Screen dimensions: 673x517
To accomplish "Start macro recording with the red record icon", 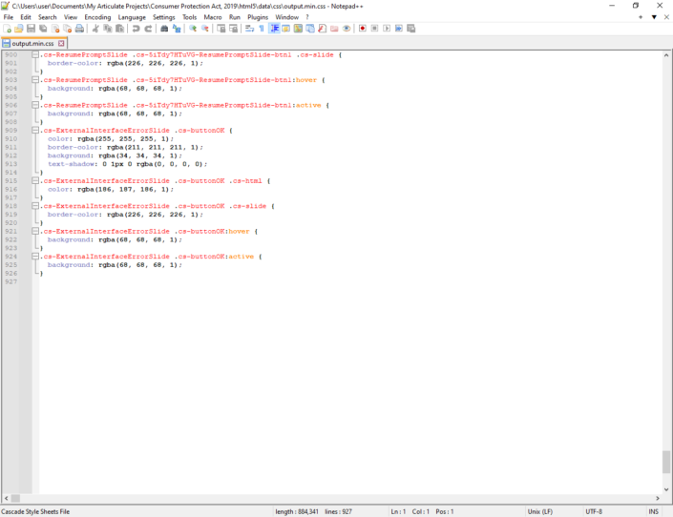I will coord(363,29).
